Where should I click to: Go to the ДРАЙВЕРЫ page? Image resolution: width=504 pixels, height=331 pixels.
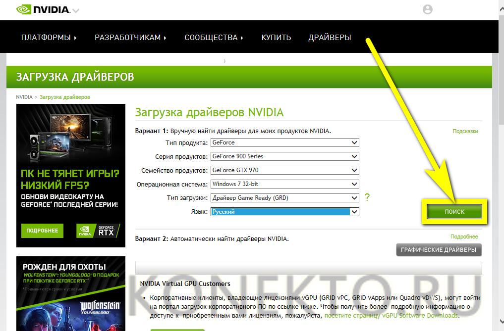(x=330, y=38)
